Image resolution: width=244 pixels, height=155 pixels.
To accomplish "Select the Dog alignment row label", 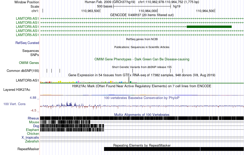I will click(x=36, y=126).
